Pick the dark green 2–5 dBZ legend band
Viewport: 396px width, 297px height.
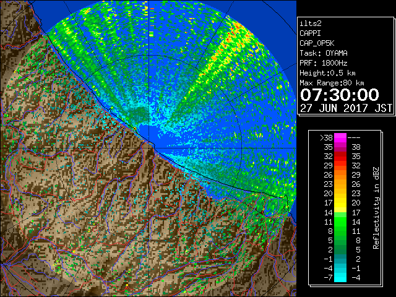pos(340,249)
